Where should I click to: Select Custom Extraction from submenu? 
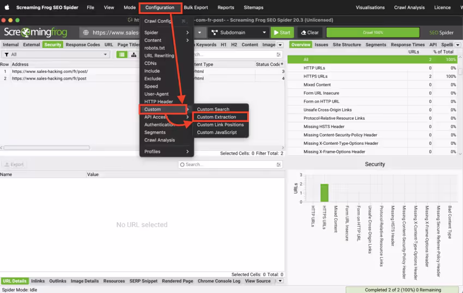click(x=220, y=117)
